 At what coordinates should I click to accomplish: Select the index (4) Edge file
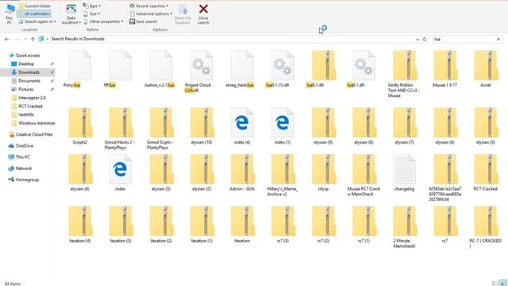coord(241,122)
